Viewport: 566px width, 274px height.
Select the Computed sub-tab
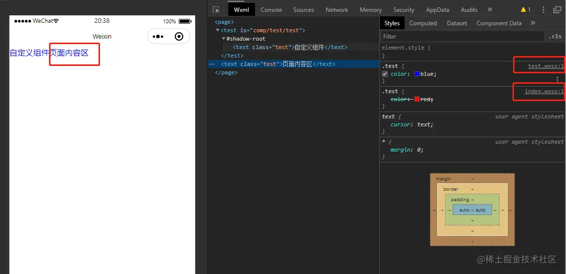pyautogui.click(x=423, y=23)
